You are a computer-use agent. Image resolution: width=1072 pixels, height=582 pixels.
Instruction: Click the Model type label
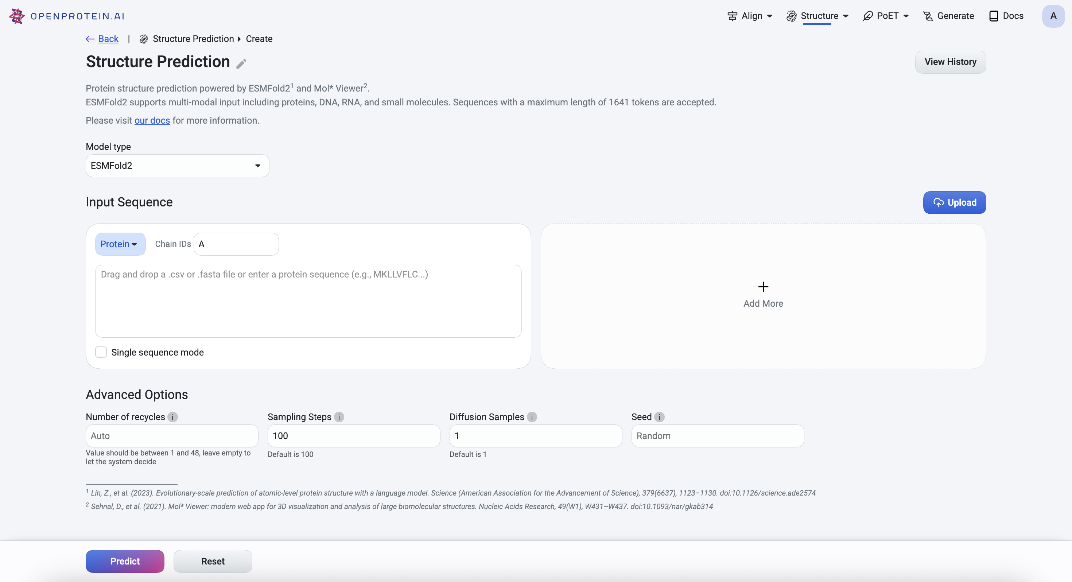[108, 147]
